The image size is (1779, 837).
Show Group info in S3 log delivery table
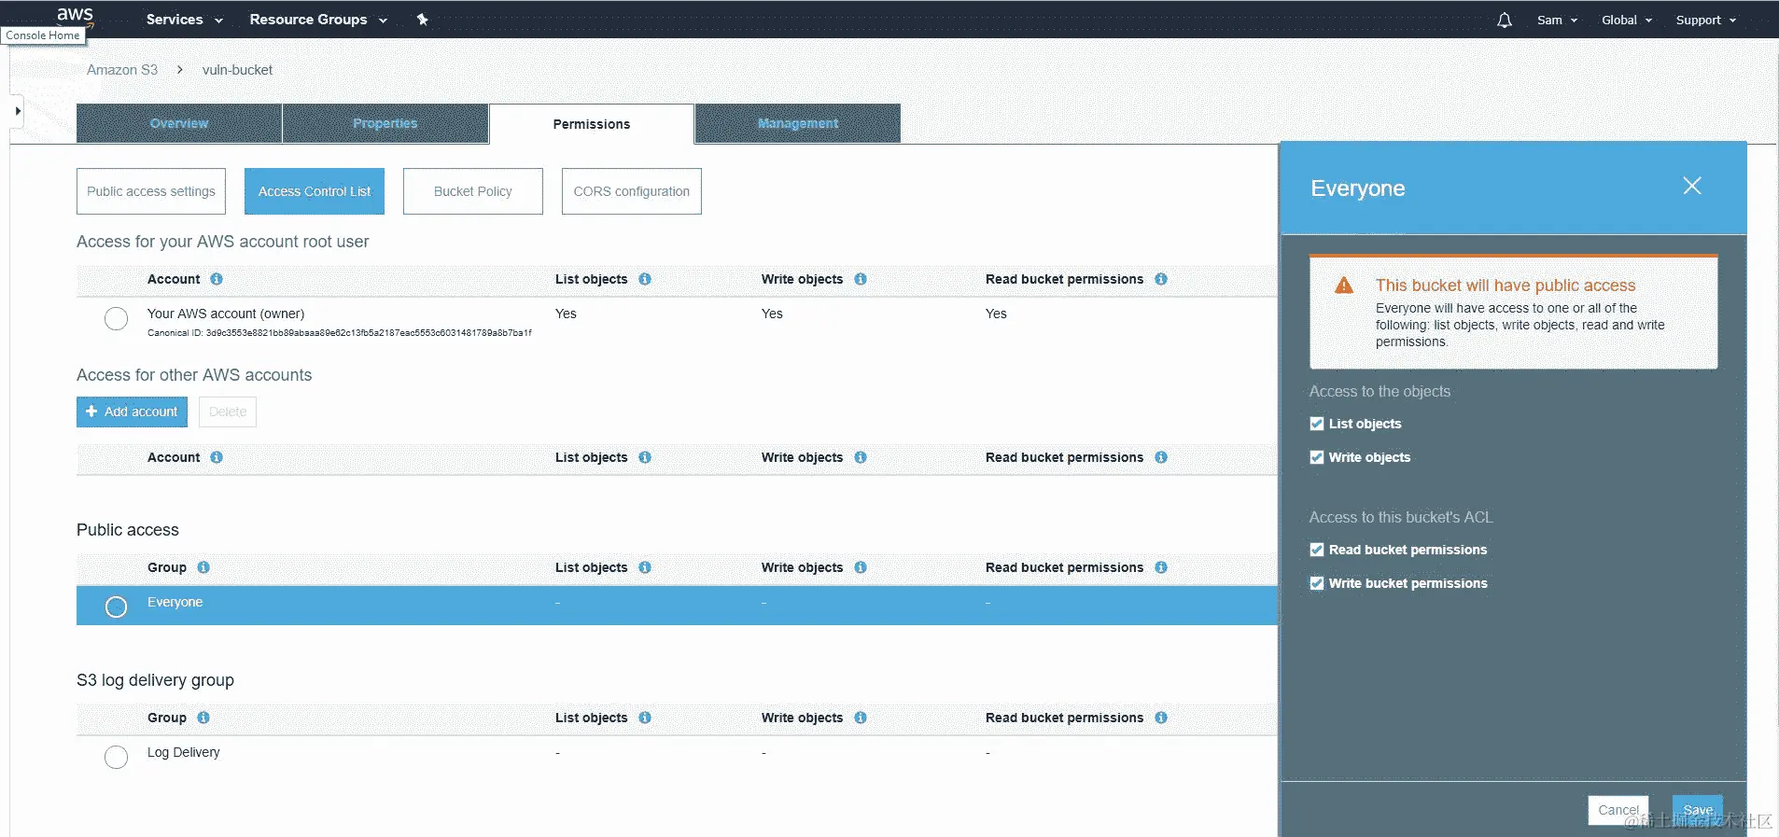click(x=203, y=718)
